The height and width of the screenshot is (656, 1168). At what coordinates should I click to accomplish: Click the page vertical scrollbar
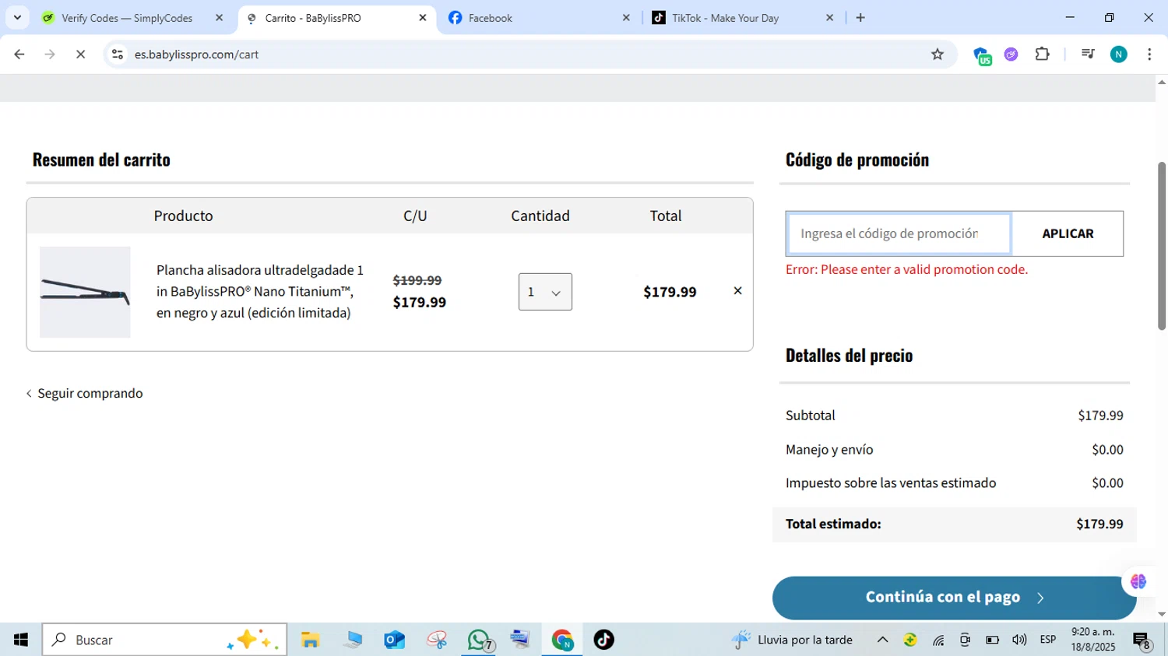pyautogui.click(x=1162, y=246)
